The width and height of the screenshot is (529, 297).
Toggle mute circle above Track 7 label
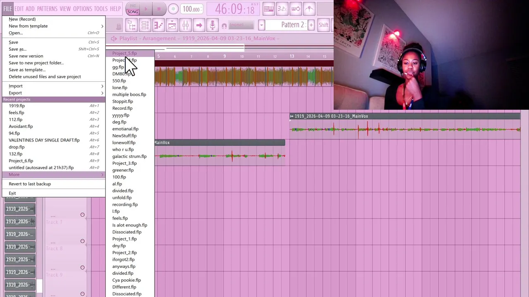click(x=82, y=214)
